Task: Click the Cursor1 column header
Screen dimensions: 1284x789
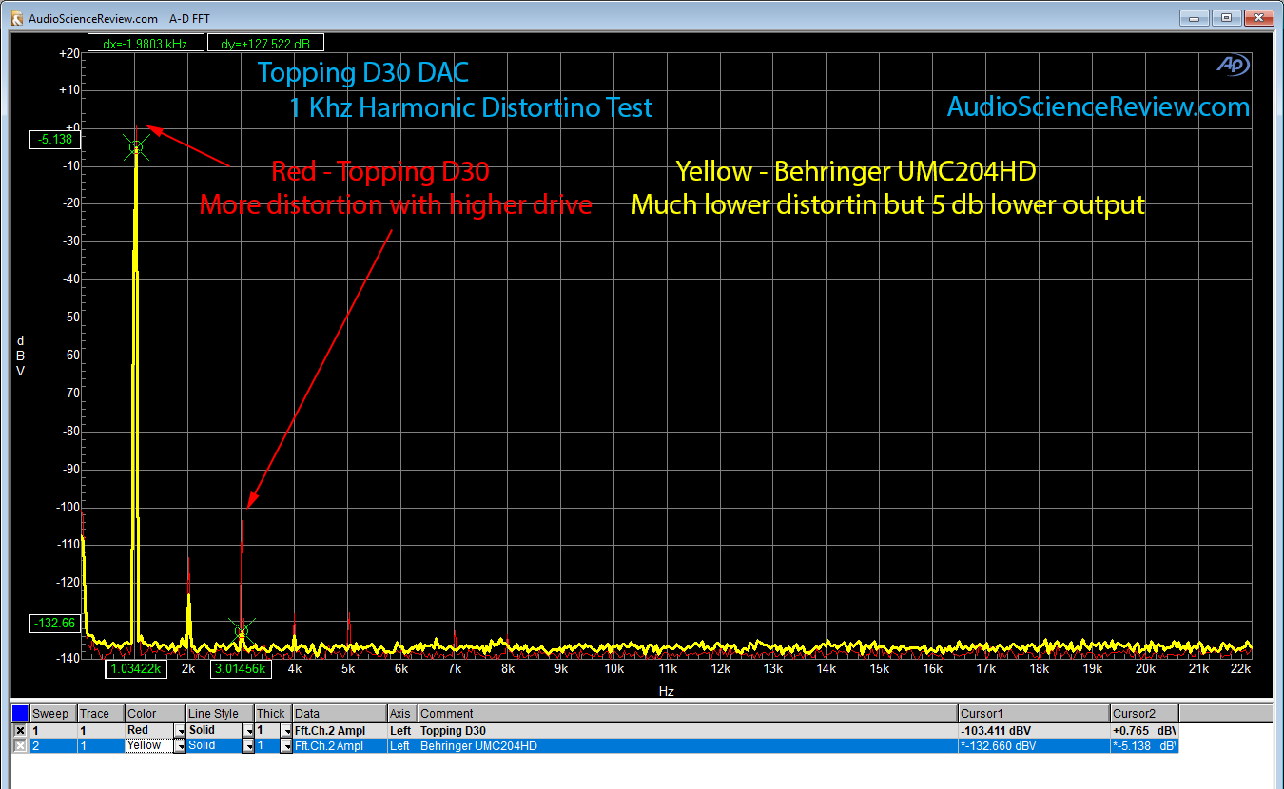Action: 1034,713
